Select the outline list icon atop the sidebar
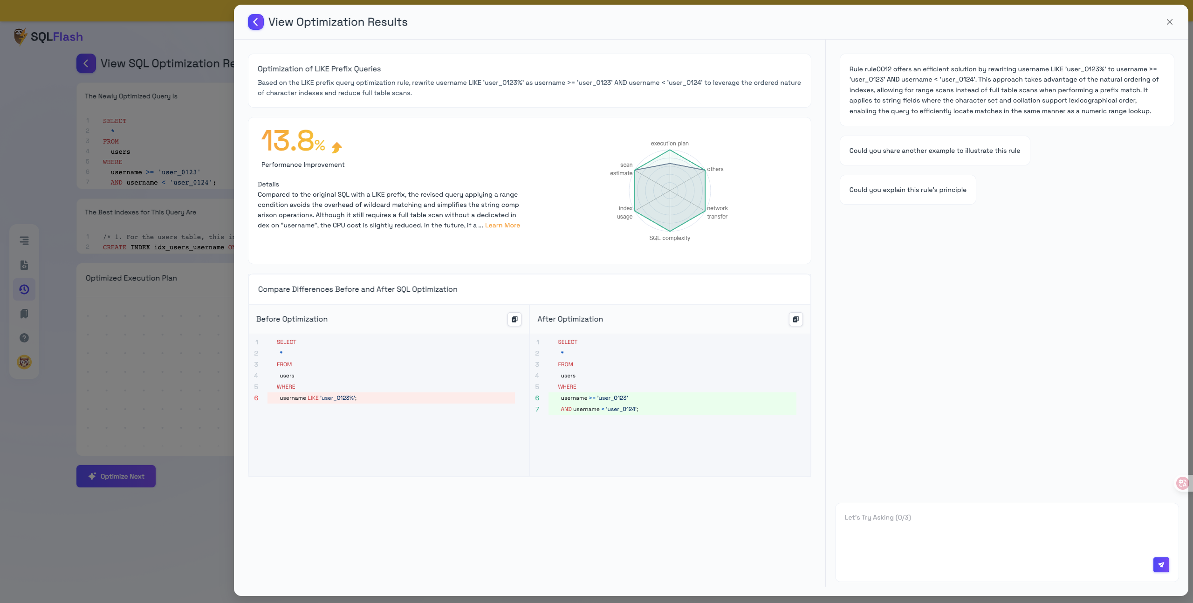Viewport: 1193px width, 603px height. pyautogui.click(x=24, y=241)
